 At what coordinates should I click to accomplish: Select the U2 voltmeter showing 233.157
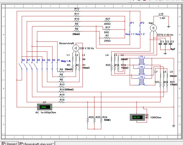(x=137, y=117)
